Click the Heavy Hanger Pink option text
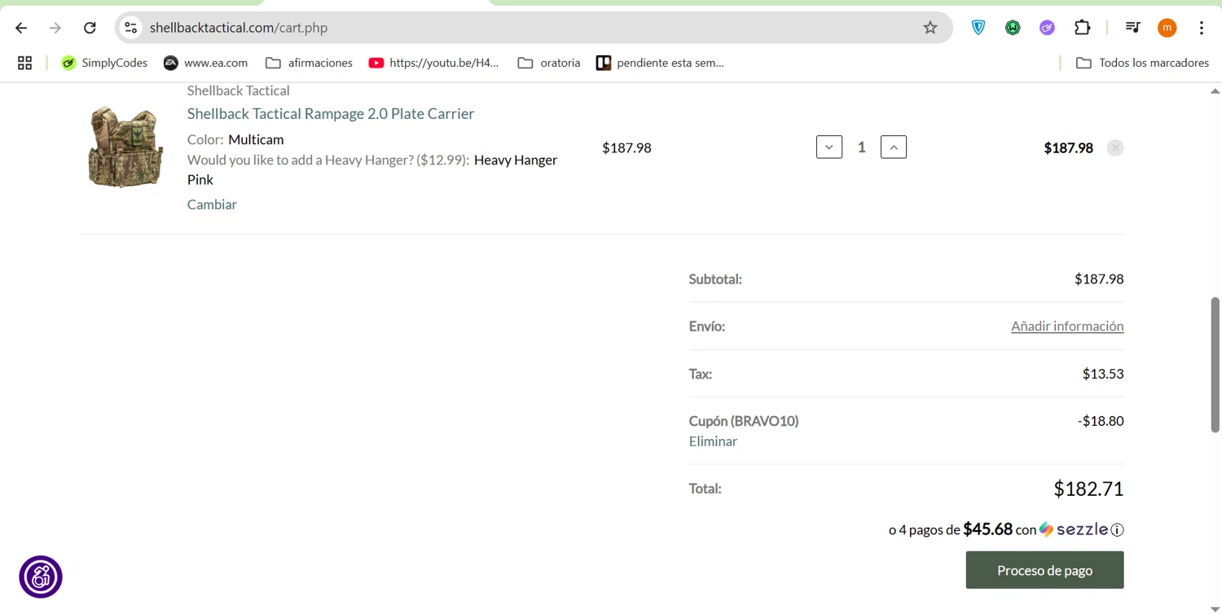This screenshot has width=1222, height=614. pos(372,169)
